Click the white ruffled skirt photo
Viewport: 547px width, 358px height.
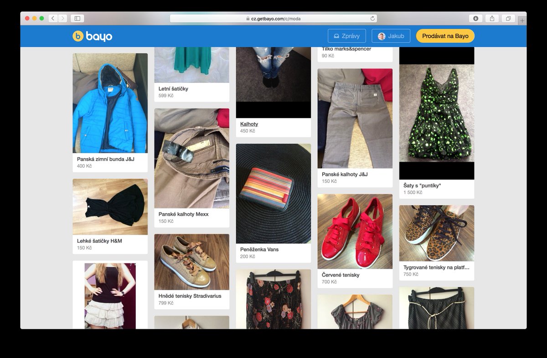110,296
